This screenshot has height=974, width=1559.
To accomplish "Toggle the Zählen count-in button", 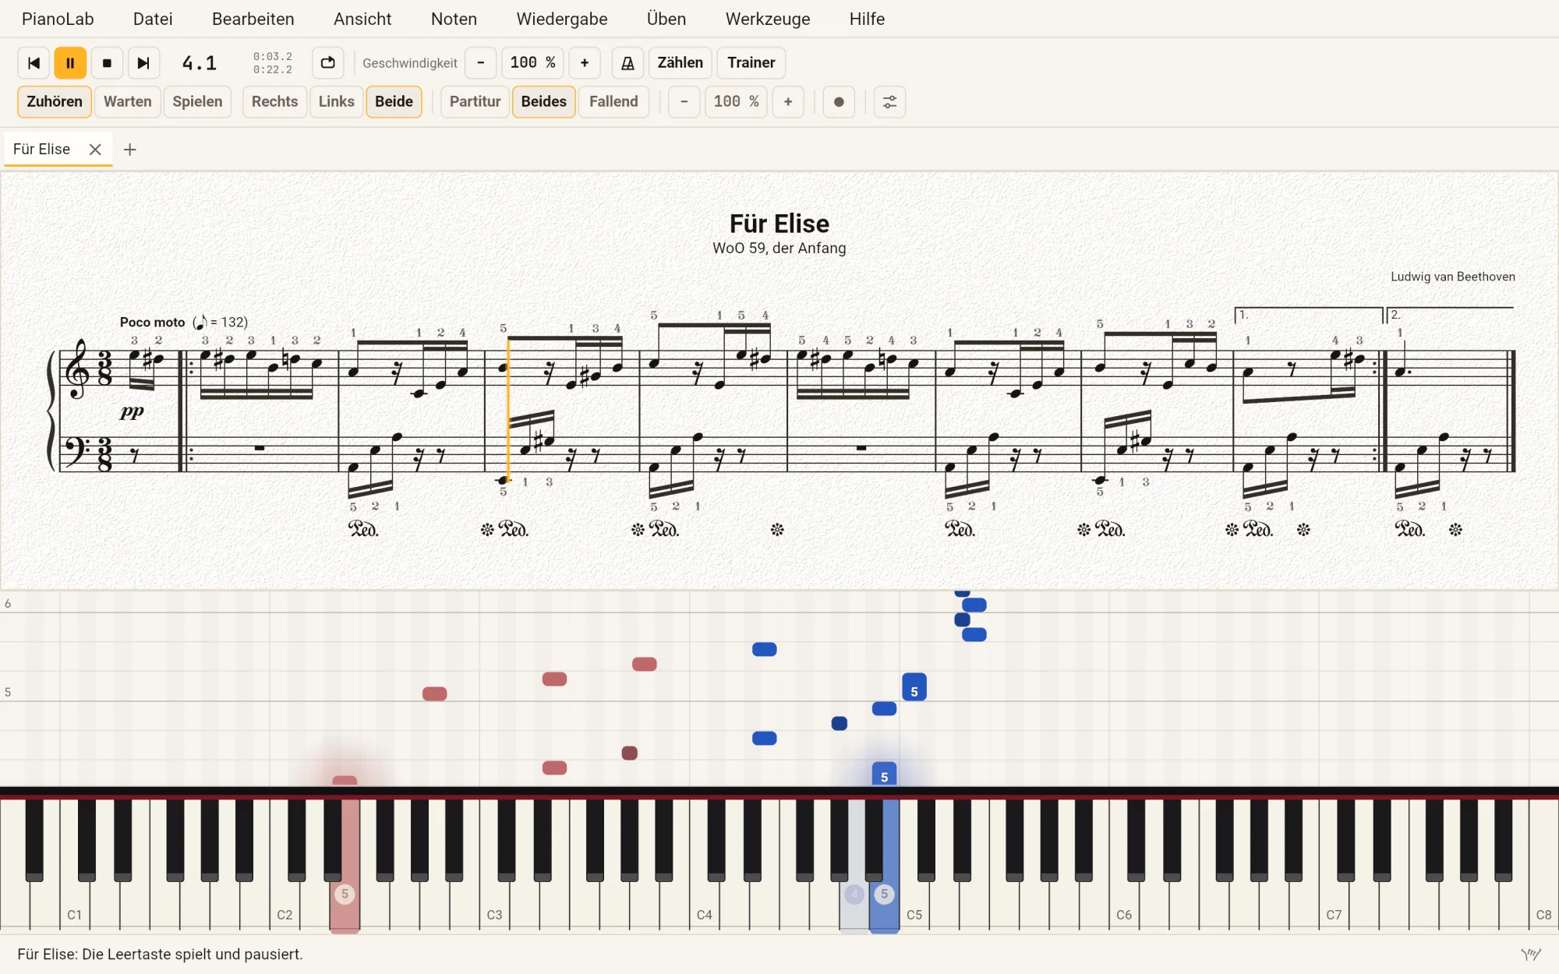I will click(x=680, y=63).
